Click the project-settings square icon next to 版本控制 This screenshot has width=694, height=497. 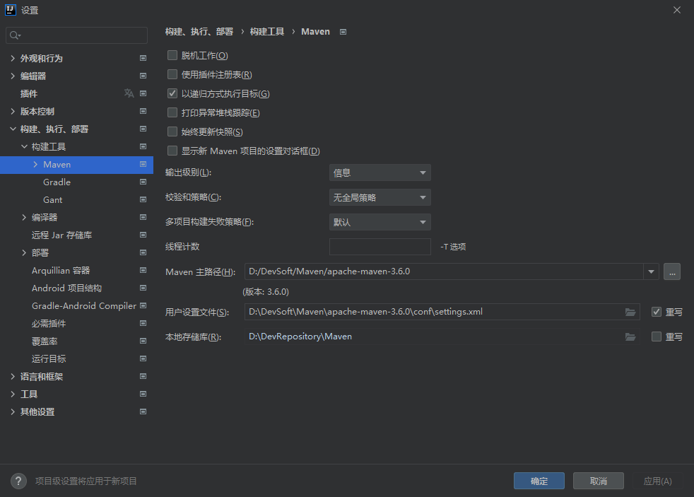click(x=143, y=111)
